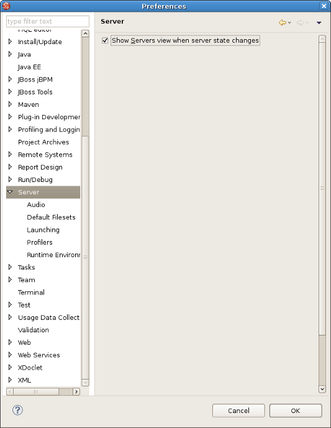Select the Run/Debug label in tree
Image resolution: width=331 pixels, height=428 pixels.
click(35, 180)
